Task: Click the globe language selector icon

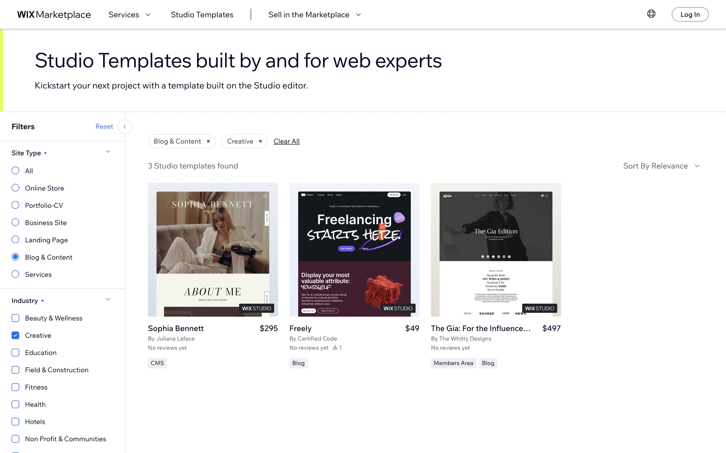Action: [x=651, y=14]
